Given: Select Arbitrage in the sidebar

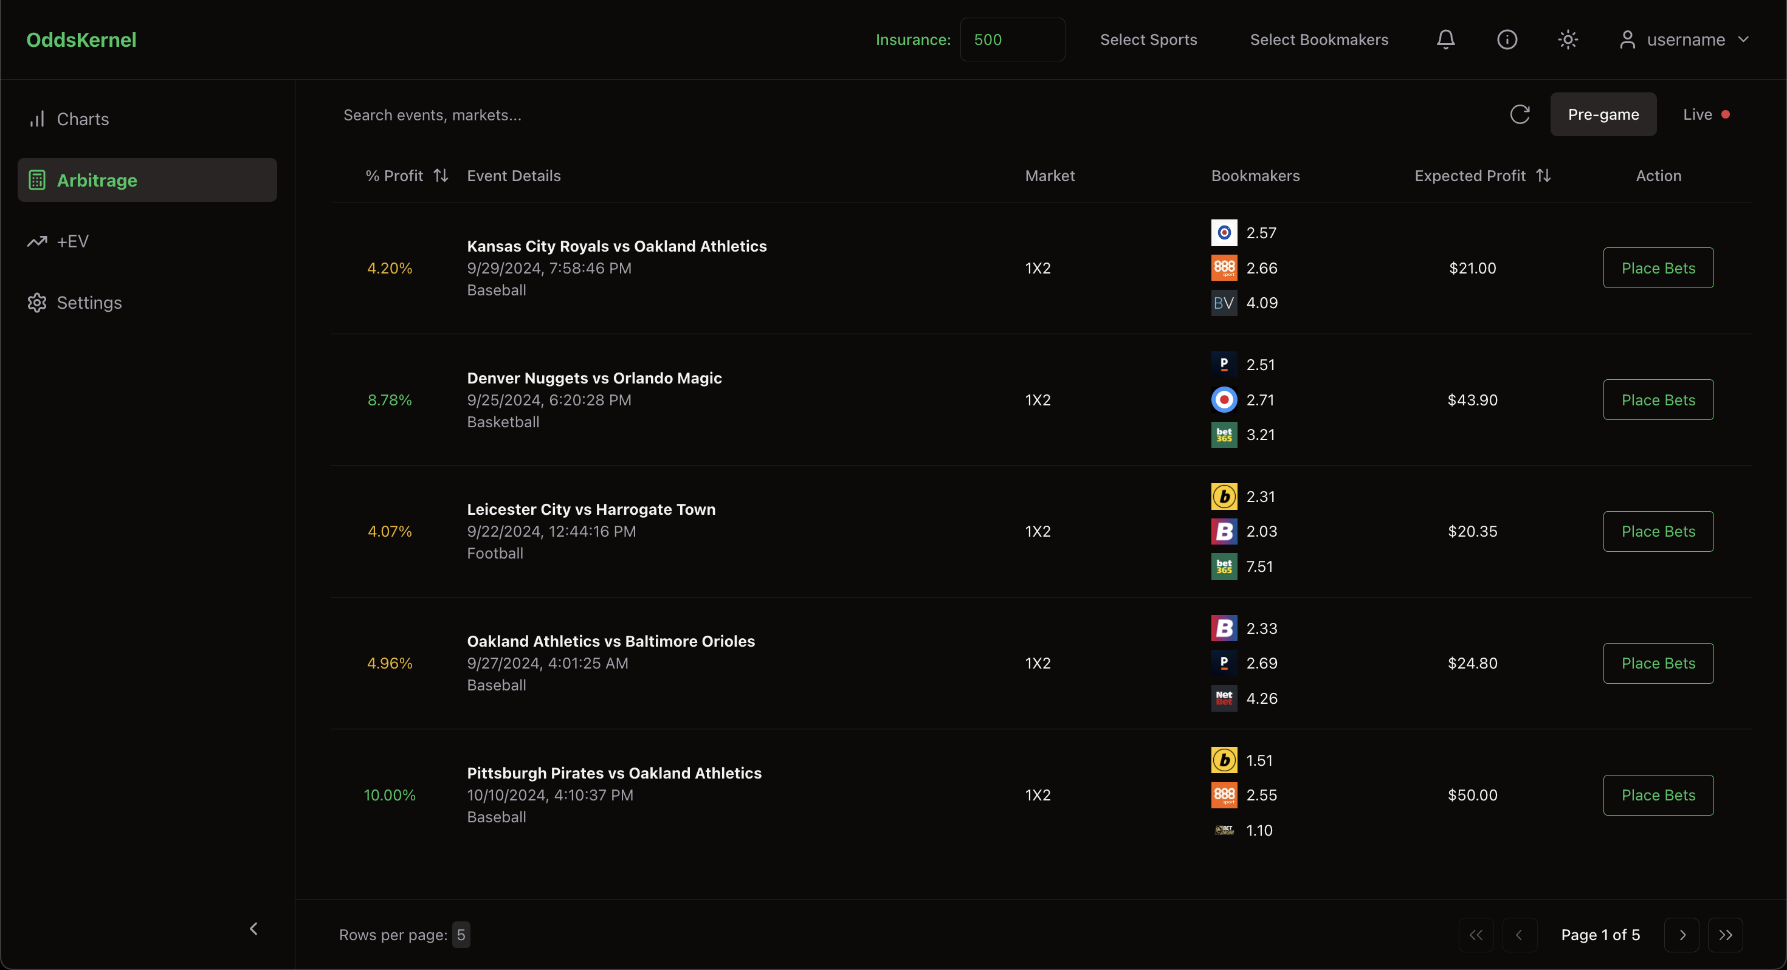Looking at the screenshot, I should (147, 181).
